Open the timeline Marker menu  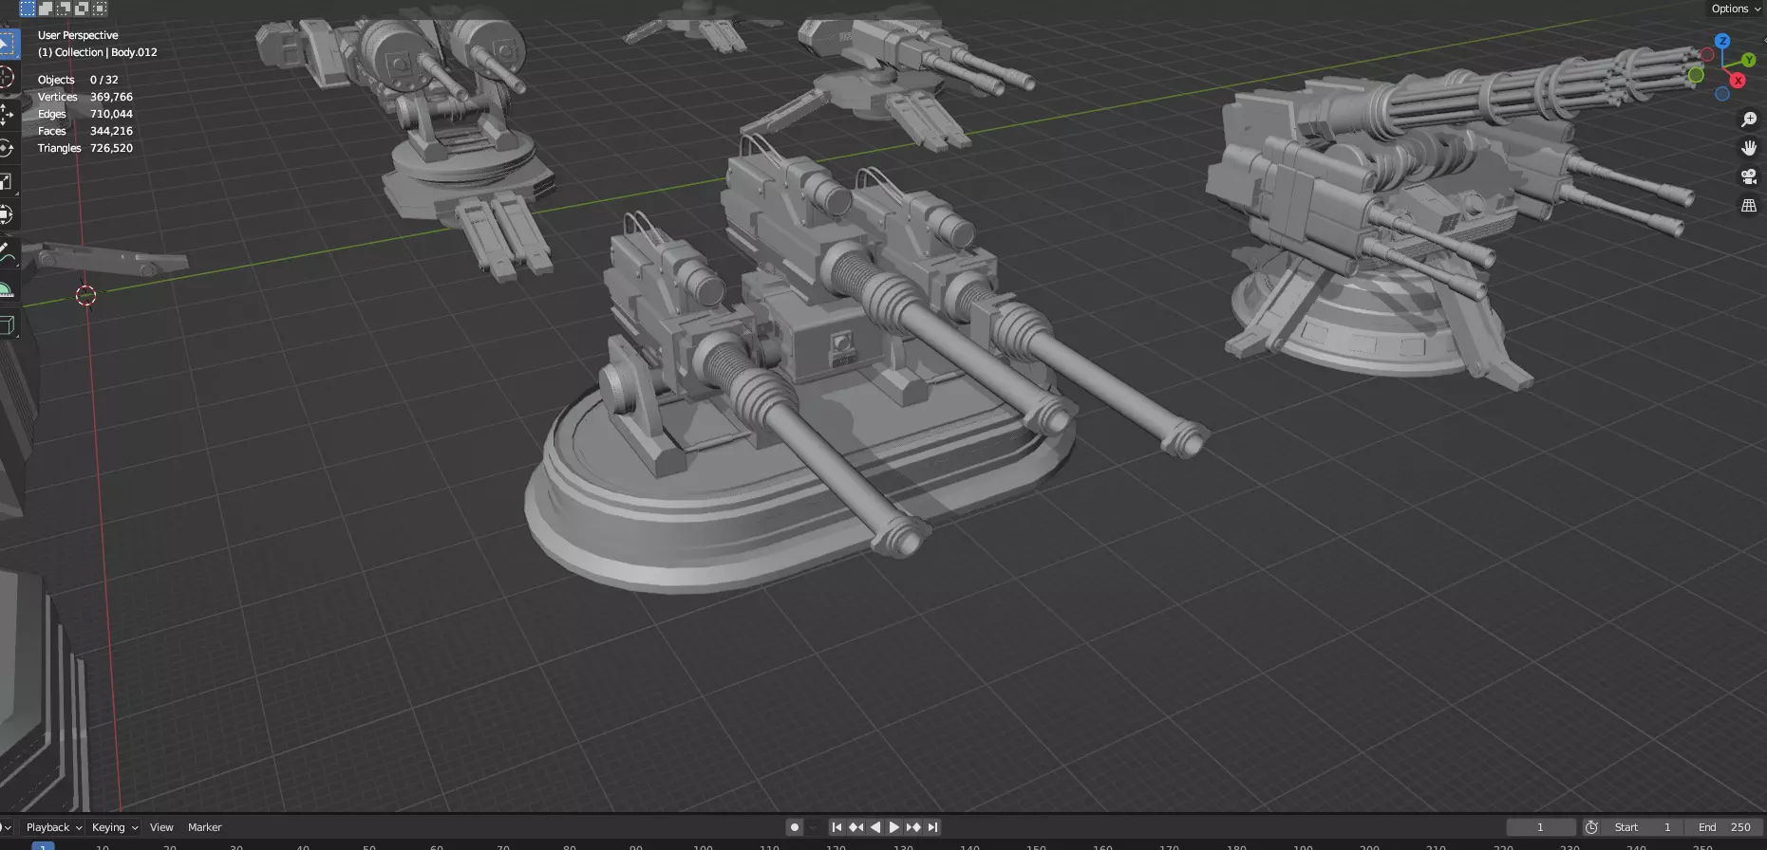tap(204, 827)
